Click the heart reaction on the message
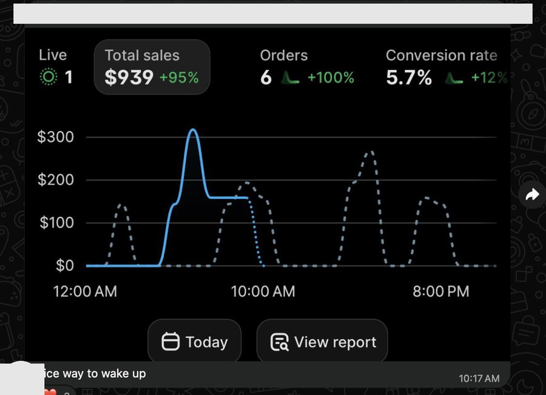 50,391
